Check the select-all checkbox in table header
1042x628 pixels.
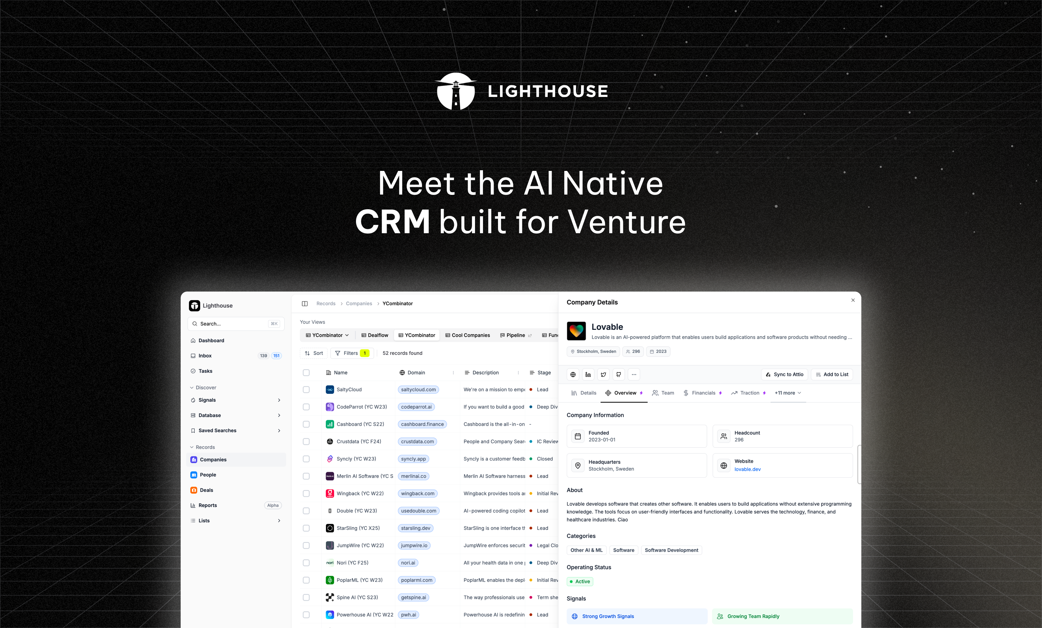pyautogui.click(x=306, y=372)
